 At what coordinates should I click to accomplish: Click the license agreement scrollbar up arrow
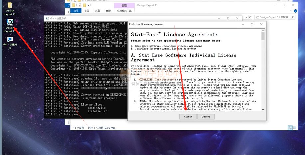[x=263, y=31]
